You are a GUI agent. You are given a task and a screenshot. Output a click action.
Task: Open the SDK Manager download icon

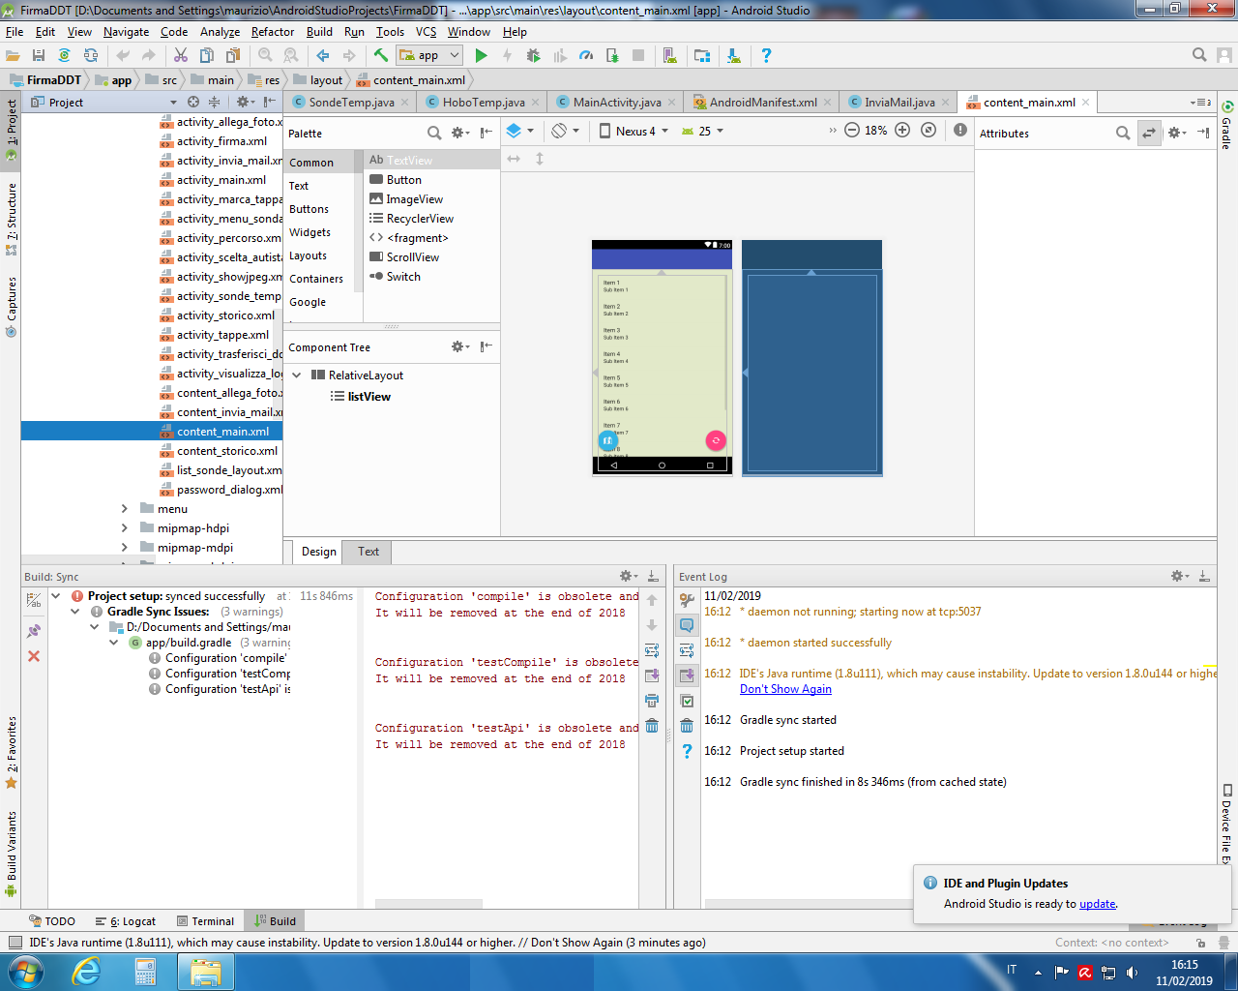[x=734, y=55]
